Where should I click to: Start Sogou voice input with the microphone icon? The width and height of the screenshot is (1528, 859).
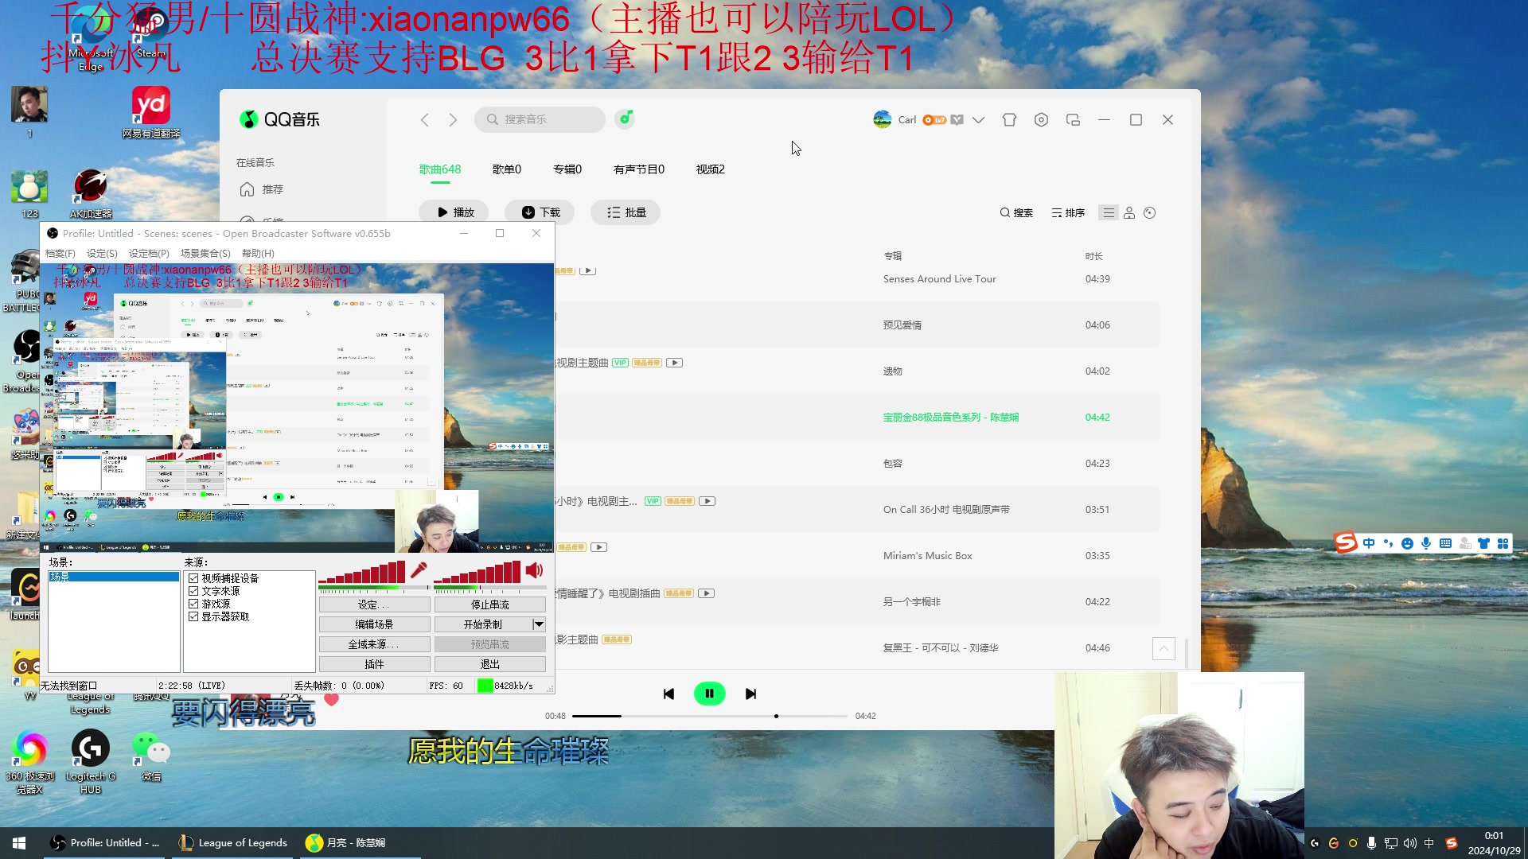click(x=1427, y=543)
